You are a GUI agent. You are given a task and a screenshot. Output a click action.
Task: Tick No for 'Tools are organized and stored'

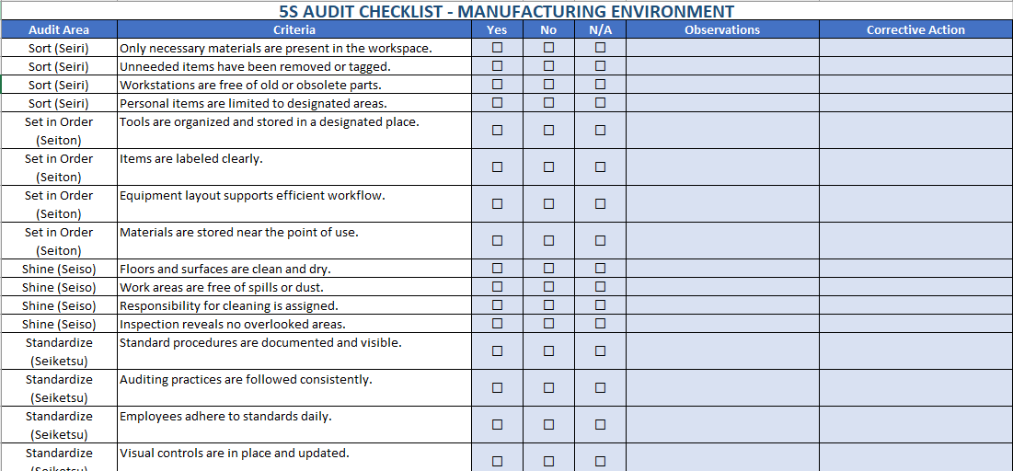548,131
